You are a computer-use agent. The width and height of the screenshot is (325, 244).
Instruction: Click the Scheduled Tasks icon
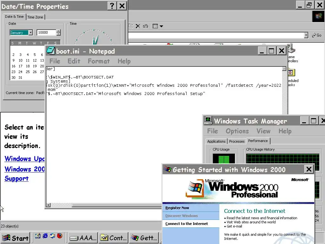pyautogui.click(x=291, y=73)
